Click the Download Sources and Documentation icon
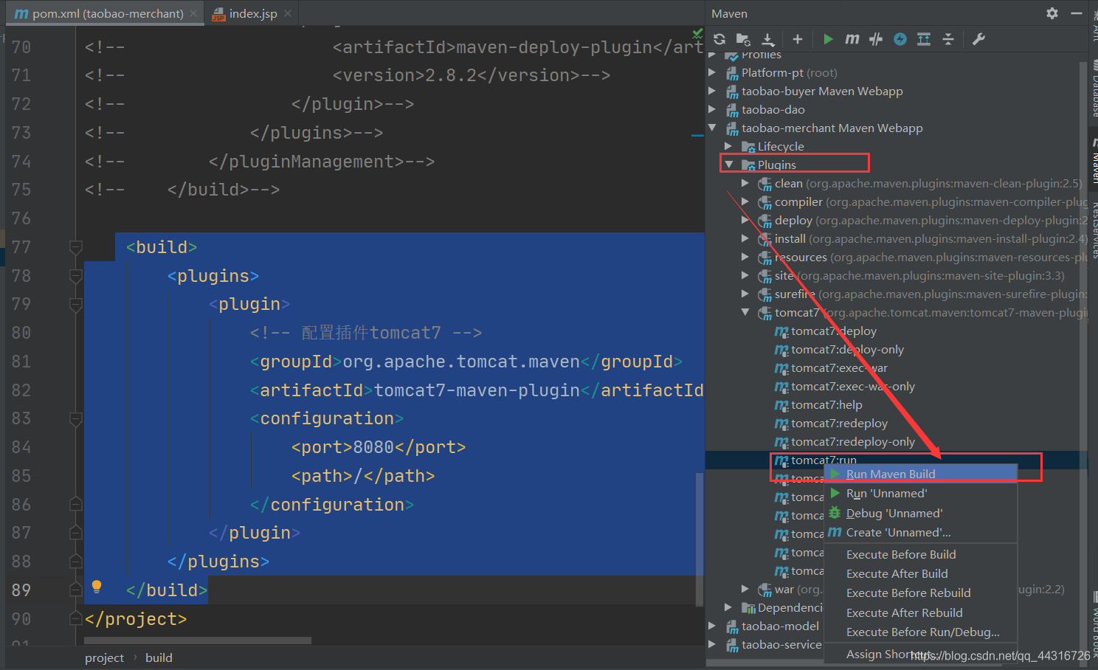The width and height of the screenshot is (1098, 670). pos(768,39)
